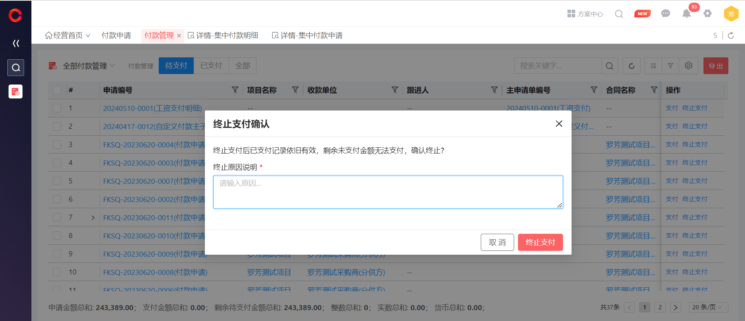The height and width of the screenshot is (321, 745).
Task: Switch to the 付款申请 tab
Action: click(x=116, y=36)
